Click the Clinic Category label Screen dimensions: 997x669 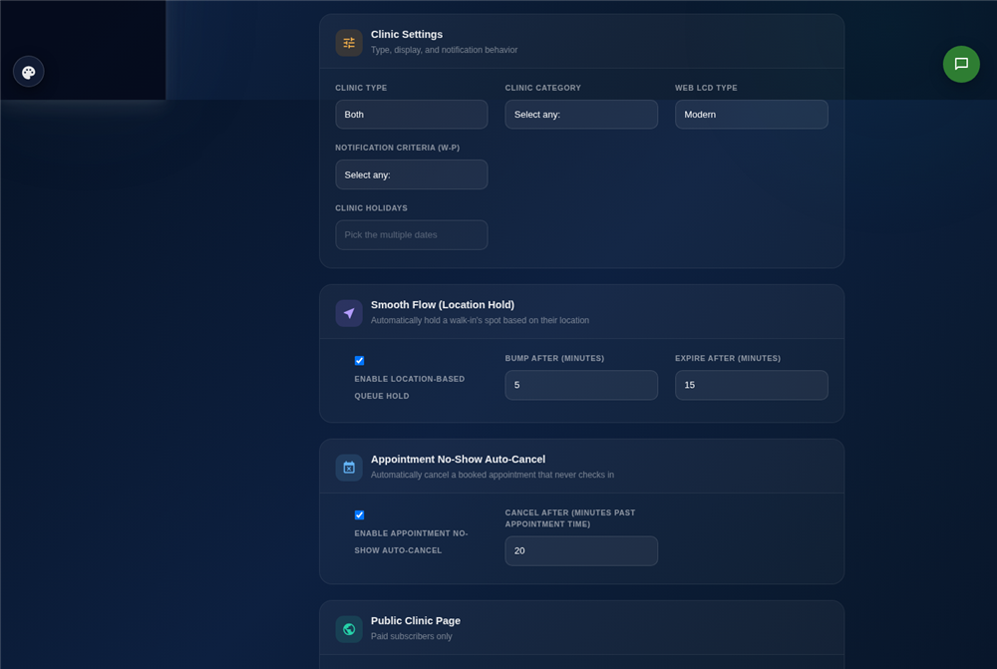543,89
